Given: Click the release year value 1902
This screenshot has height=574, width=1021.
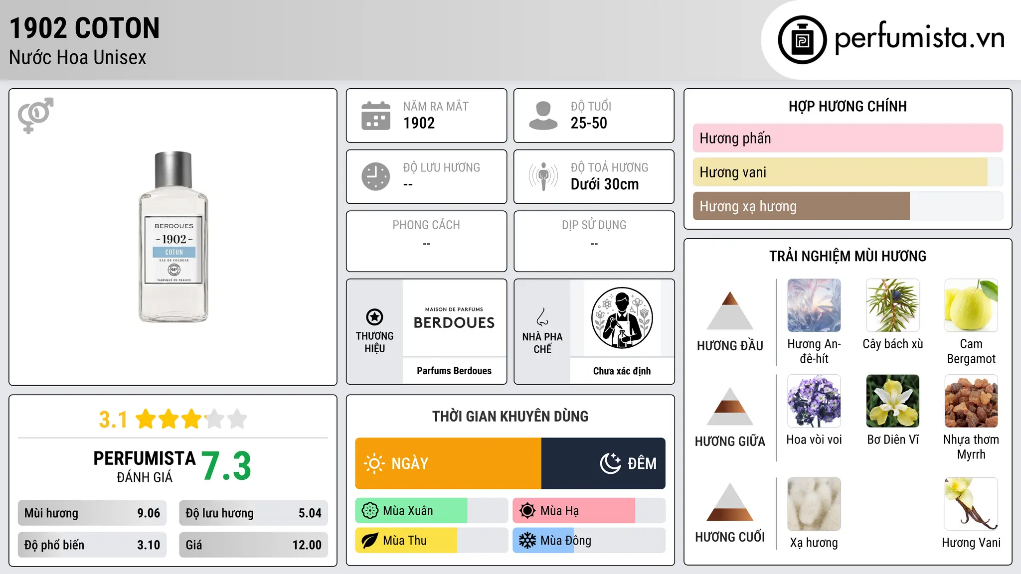Looking at the screenshot, I should [419, 123].
